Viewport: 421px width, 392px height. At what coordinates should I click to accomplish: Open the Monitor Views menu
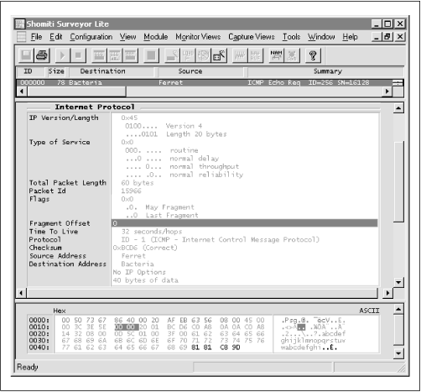point(198,37)
